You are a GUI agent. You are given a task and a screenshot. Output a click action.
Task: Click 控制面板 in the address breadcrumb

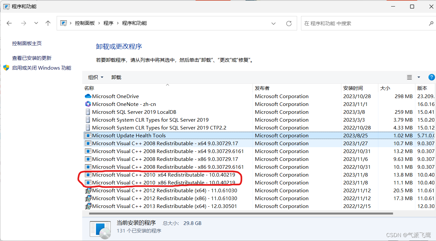tap(85, 23)
